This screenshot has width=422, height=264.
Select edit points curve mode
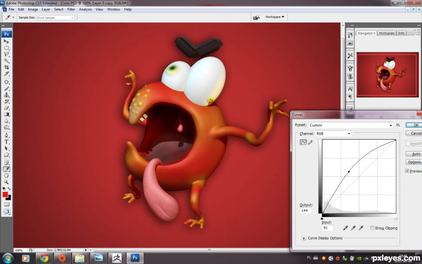coord(303,142)
